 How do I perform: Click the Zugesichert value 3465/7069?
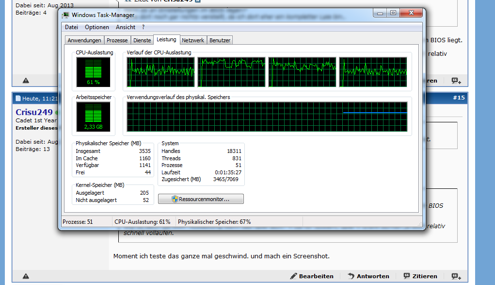(x=226, y=179)
